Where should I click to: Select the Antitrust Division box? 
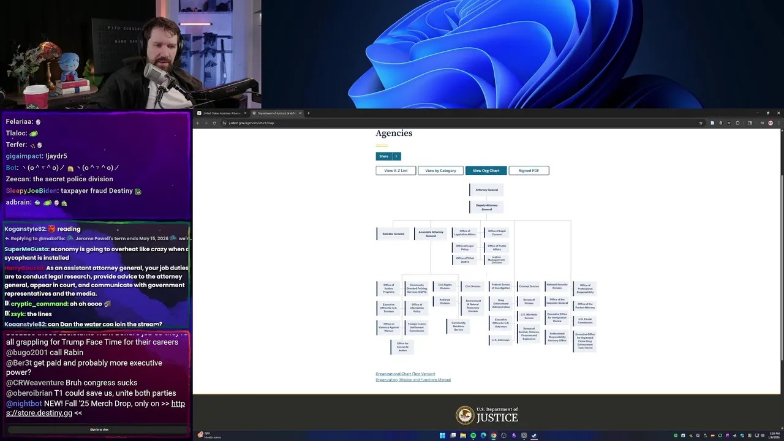coord(445,301)
